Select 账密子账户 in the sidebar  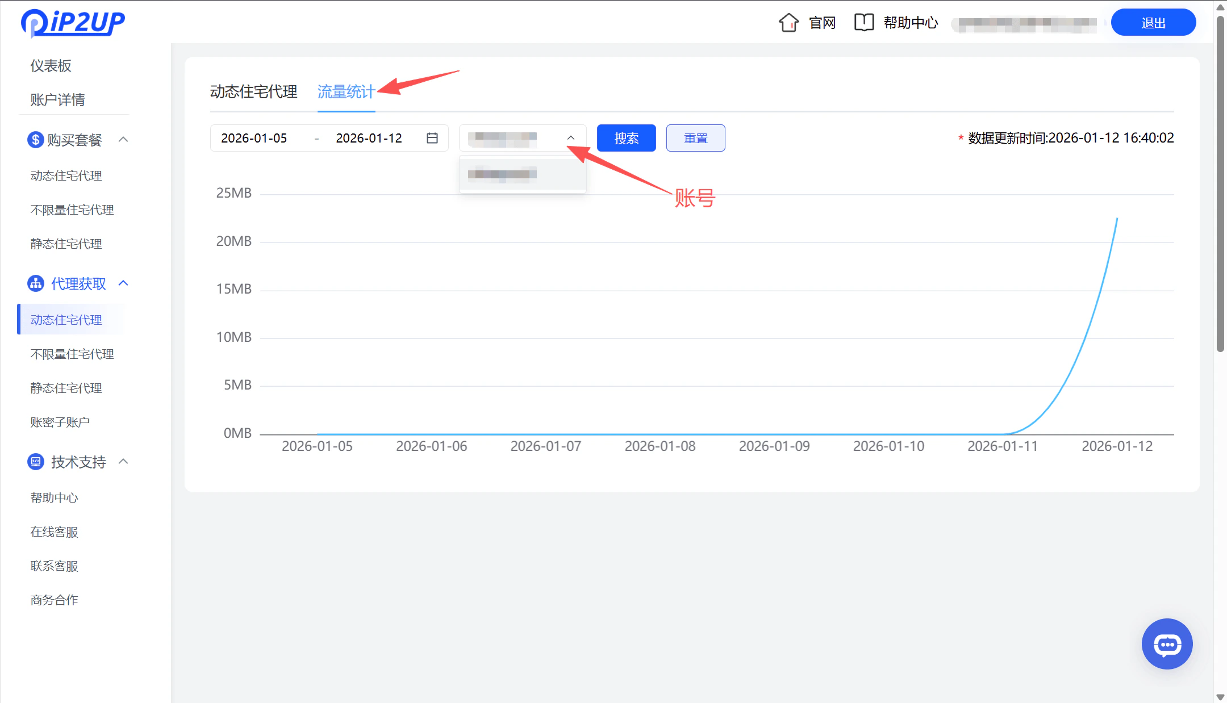coord(59,421)
